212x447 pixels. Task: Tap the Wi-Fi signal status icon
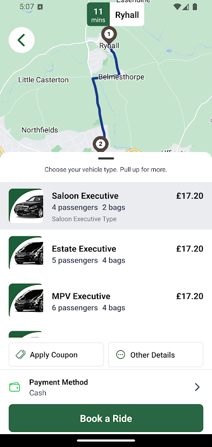(177, 7)
